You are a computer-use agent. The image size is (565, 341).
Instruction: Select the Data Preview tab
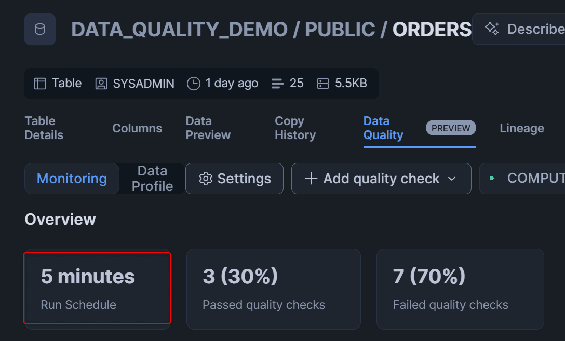pyautogui.click(x=208, y=128)
